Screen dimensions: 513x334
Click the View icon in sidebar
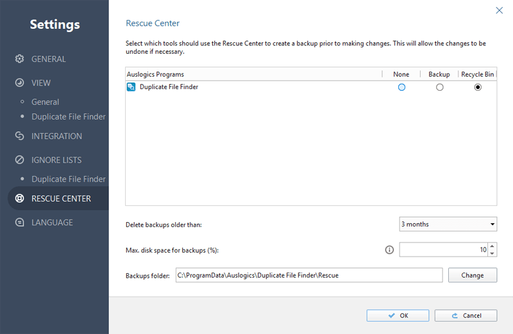[x=20, y=83]
